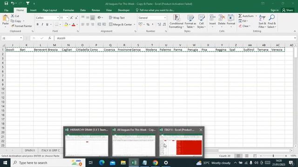298x167 pixels.
Task: Open the Sort & Filter menu
Action: [x=262, y=21]
